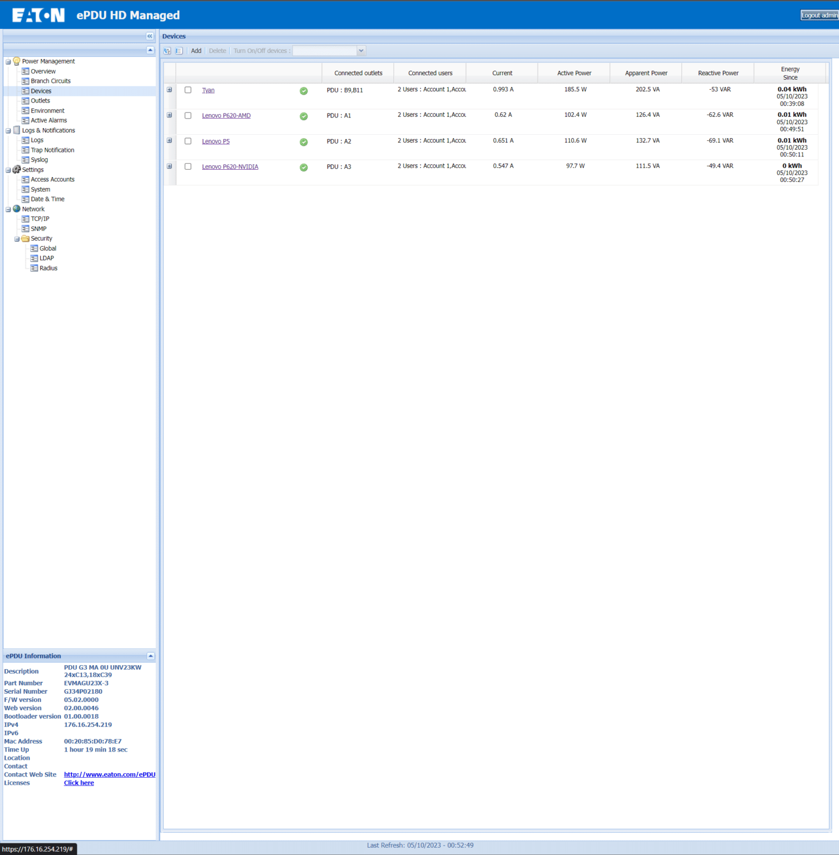Click the Logout admin button
The width and height of the screenshot is (839, 855).
(x=820, y=15)
